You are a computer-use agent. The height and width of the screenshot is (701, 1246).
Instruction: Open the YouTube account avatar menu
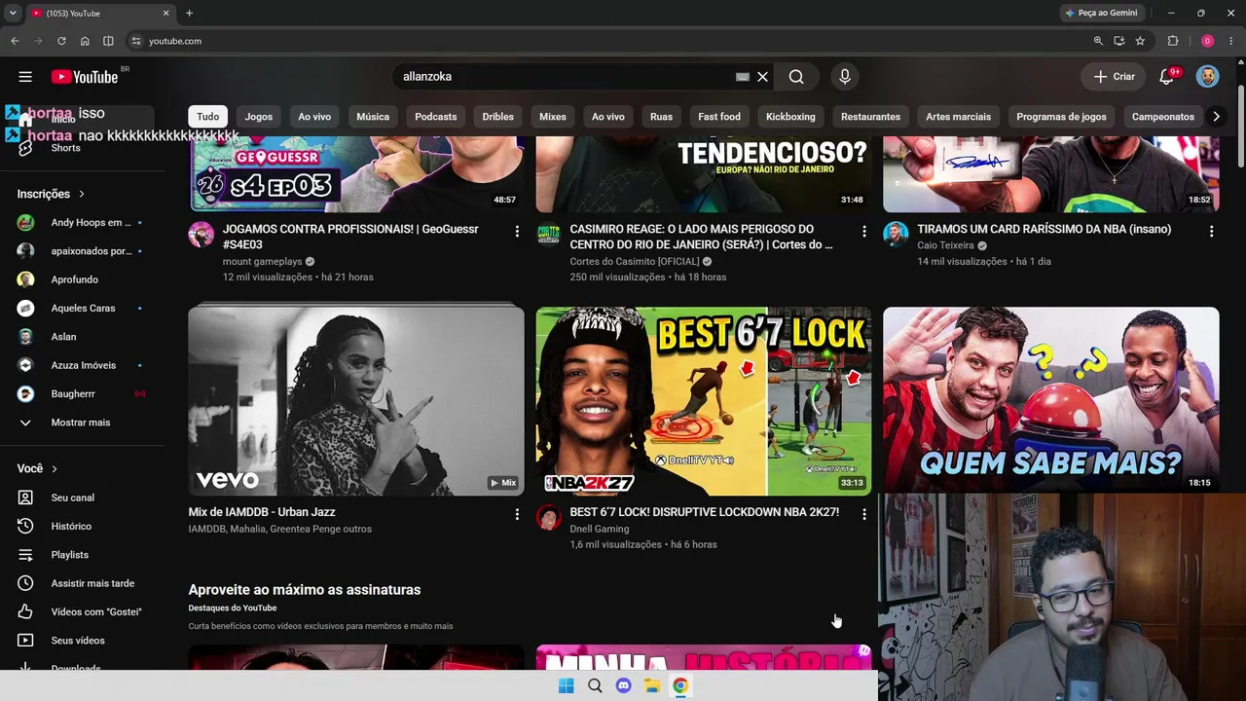tap(1207, 77)
